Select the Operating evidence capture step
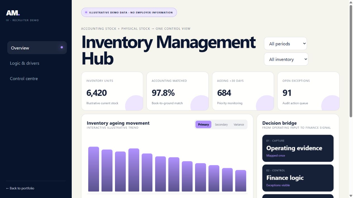The height and width of the screenshot is (198, 353). point(298,148)
